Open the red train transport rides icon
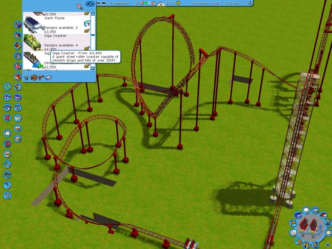Image resolution: width=332 pixels, height=249 pixels. pyautogui.click(x=18, y=77)
